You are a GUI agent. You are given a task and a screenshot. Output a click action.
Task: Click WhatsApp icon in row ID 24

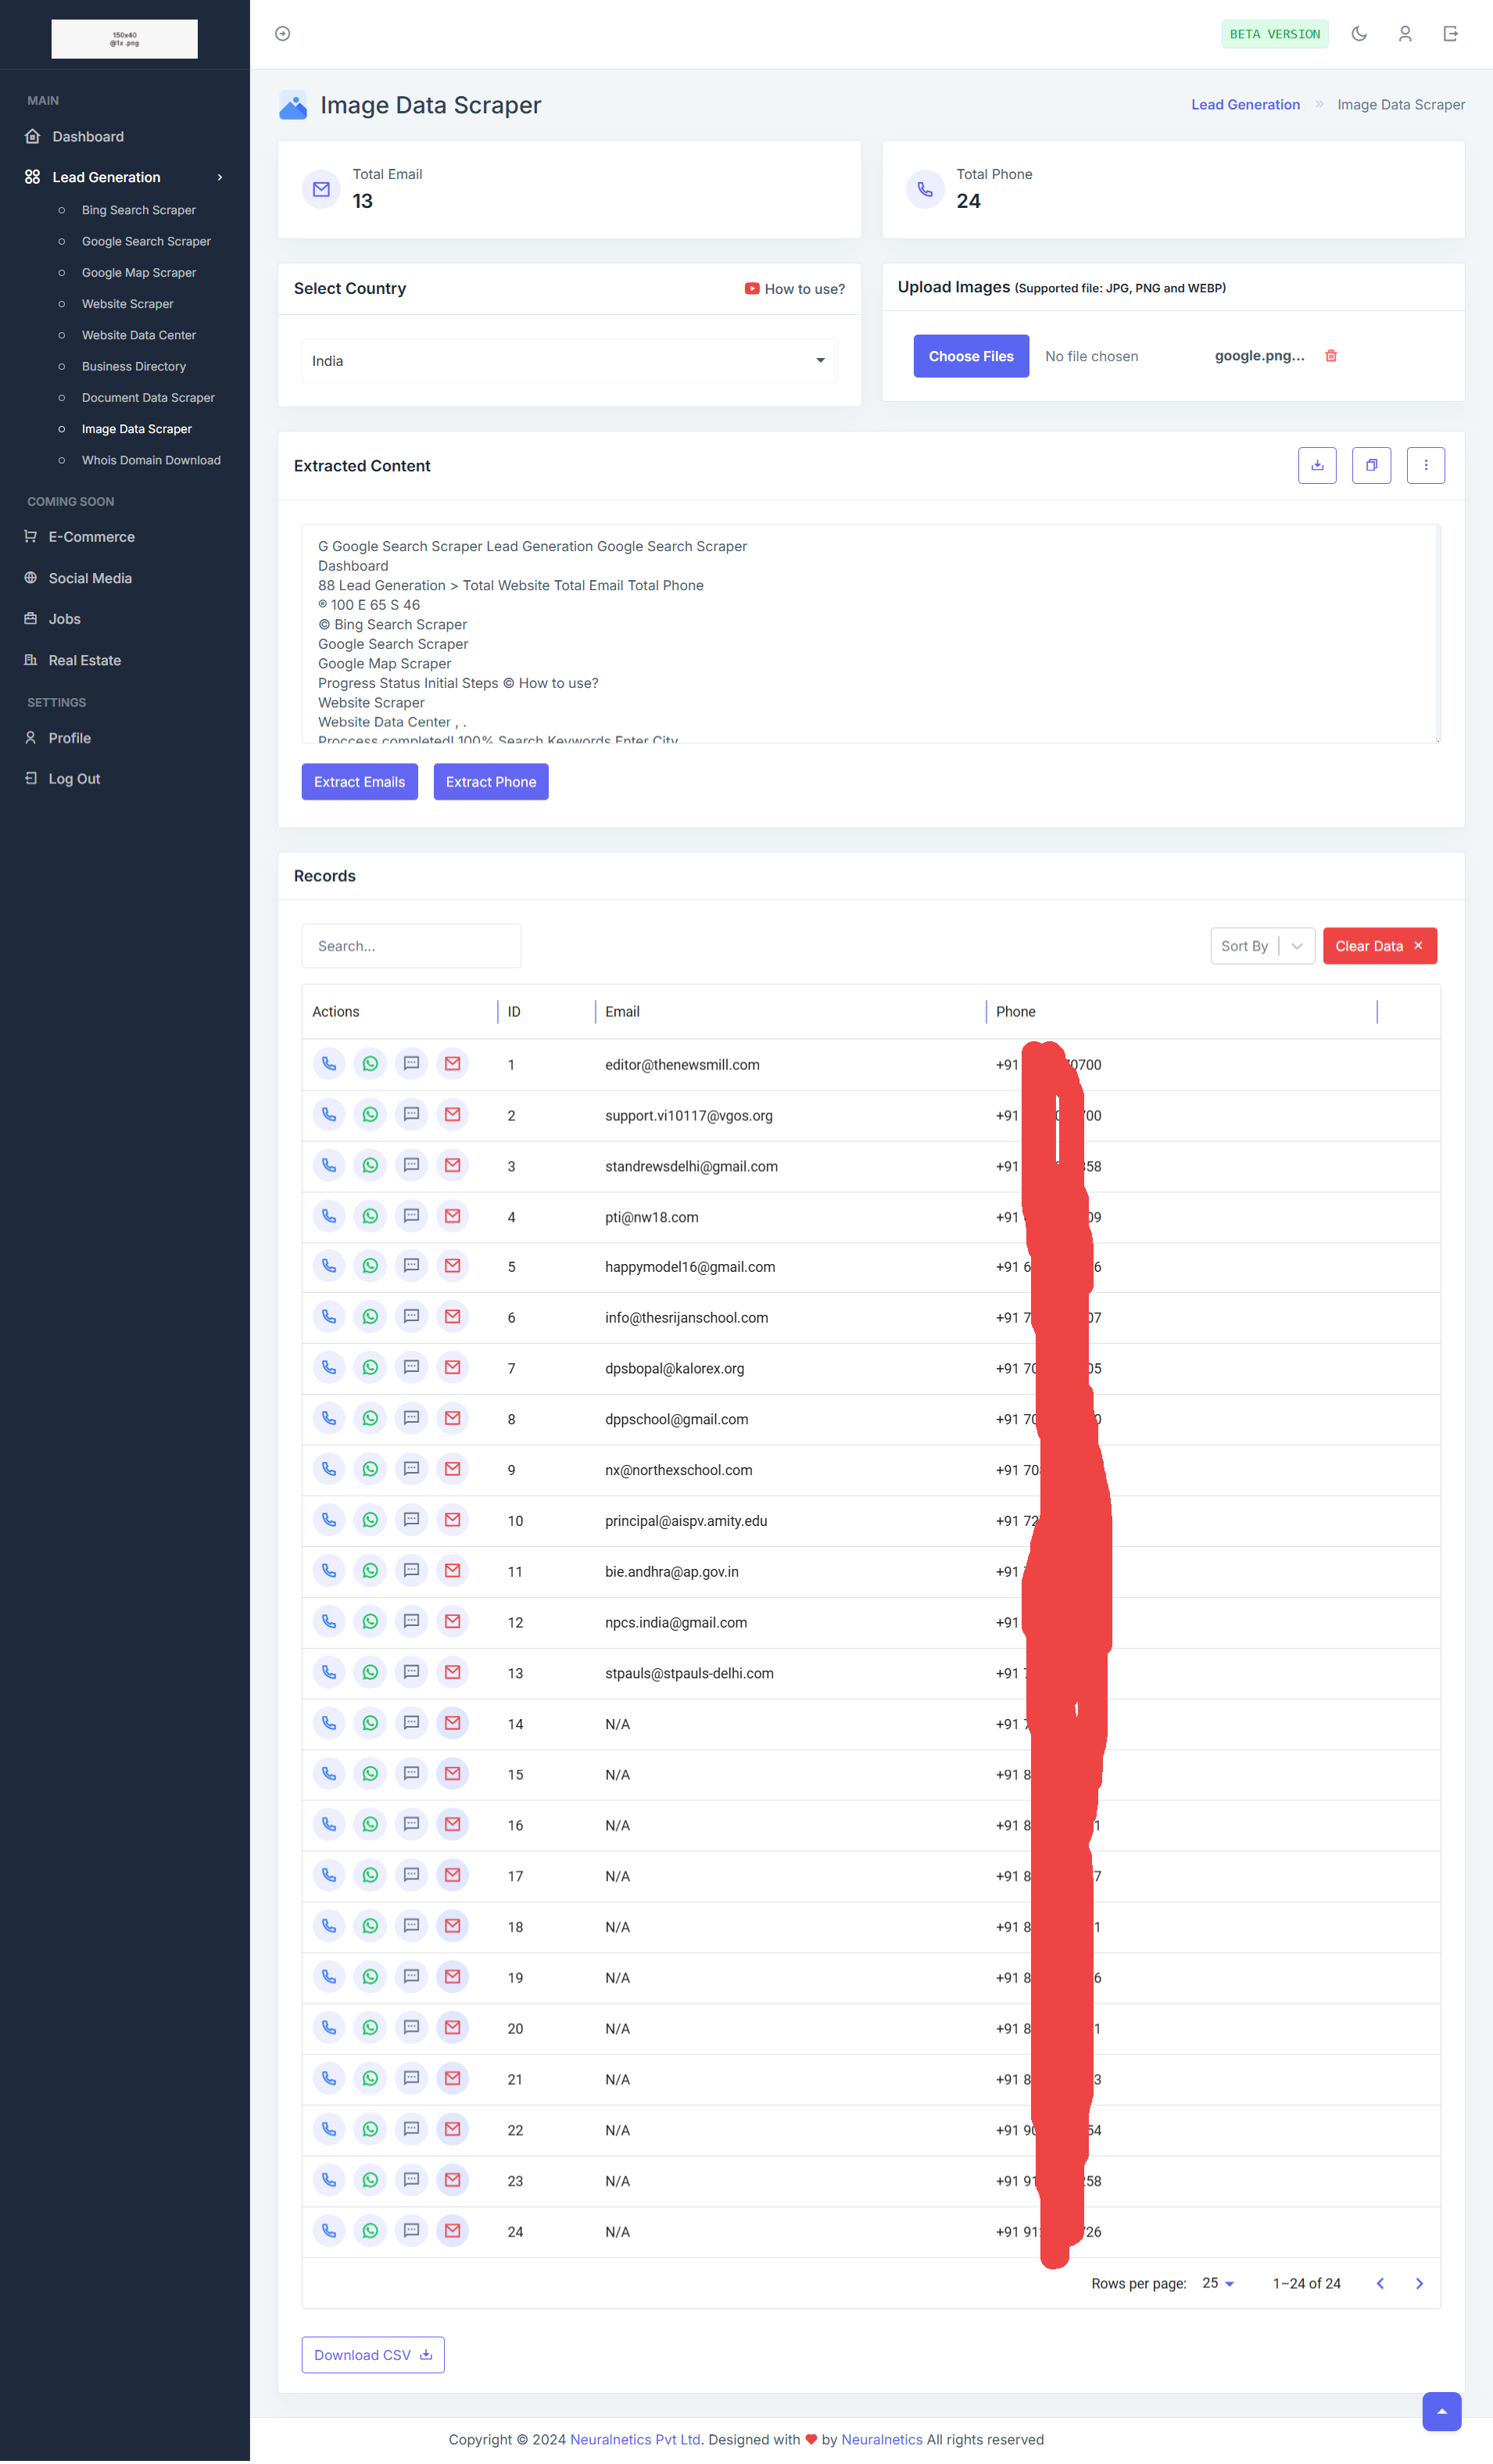point(370,2232)
